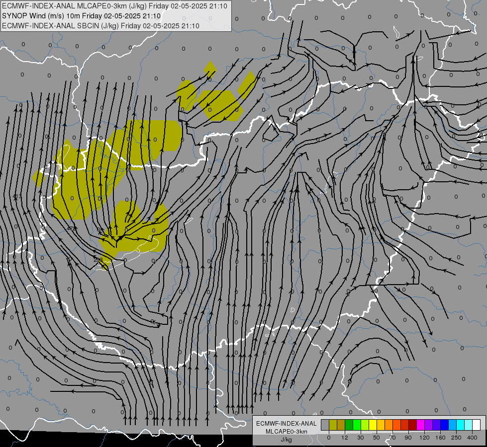Click the legend scale value '12'
The width and height of the screenshot is (487, 447).
click(345, 438)
